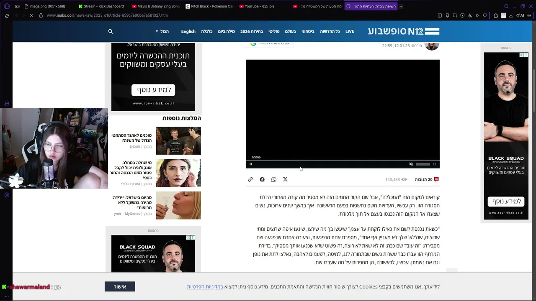The image size is (536, 301).
Task: Enter fullscreen on the video player
Action: (x=435, y=164)
